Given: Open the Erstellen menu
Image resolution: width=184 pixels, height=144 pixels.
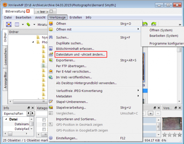Looking at the screenshot, I should (x=76, y=17).
